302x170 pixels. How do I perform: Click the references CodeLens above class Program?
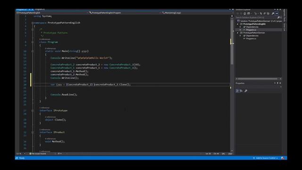(45, 39)
